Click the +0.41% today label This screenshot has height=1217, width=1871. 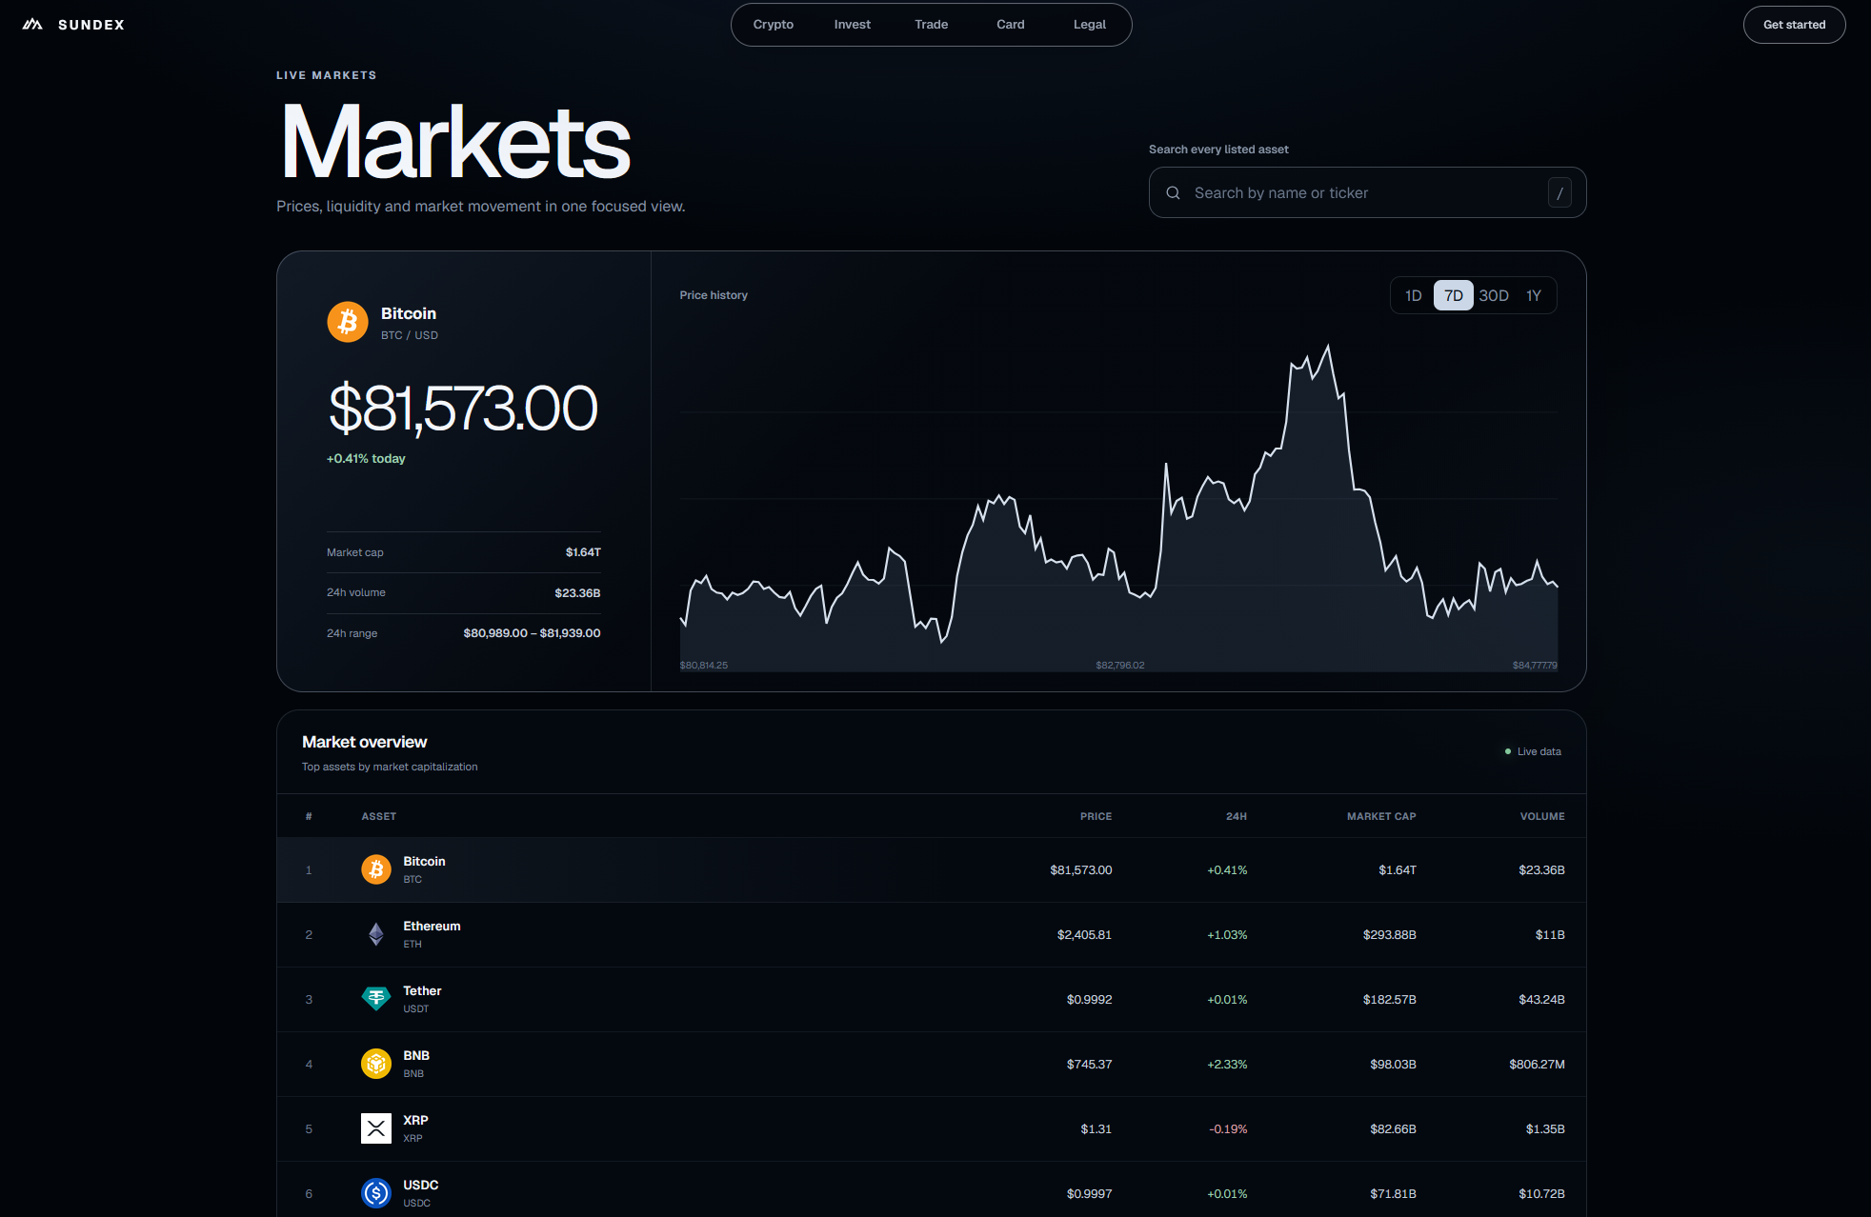366,458
